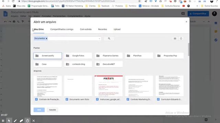Image resolution: width=220 pixels, height=123 pixels.
Task: Open the Ajuda menu in Docs
Action: 87,16
